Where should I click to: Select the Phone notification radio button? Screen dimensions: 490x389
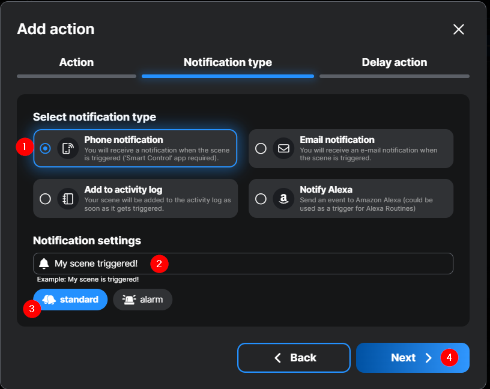coord(45,148)
